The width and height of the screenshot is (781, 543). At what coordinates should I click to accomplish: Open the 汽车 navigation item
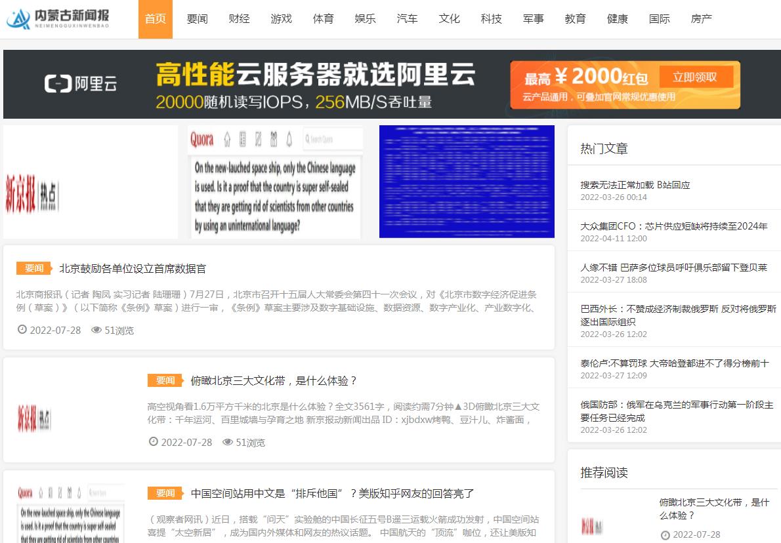click(407, 19)
